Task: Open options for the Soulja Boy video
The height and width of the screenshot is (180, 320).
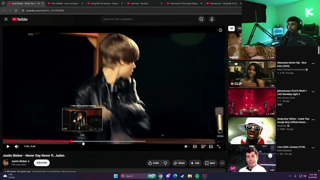Action: click(313, 120)
